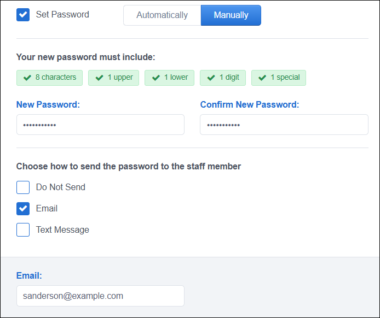Uncheck the Email delivery checkbox
The image size is (380, 318).
23,209
